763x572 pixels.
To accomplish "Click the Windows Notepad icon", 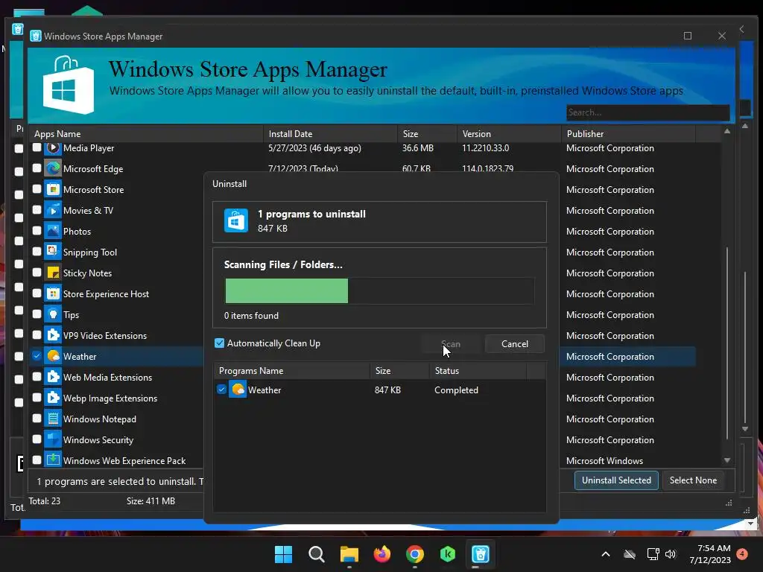I will pos(53,419).
